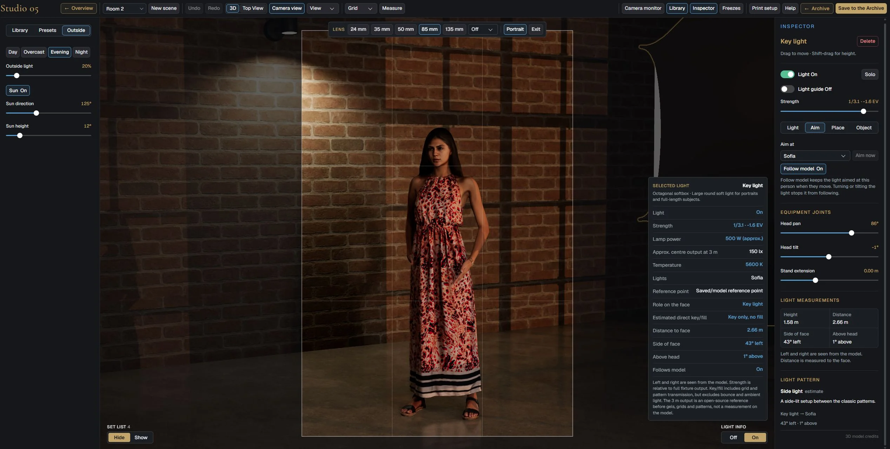890x449 pixels.
Task: Open 3D model credits link
Action: coord(862,437)
